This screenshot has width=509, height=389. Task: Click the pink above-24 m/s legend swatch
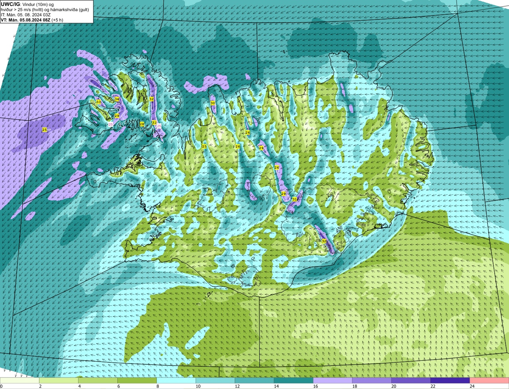[490, 381]
